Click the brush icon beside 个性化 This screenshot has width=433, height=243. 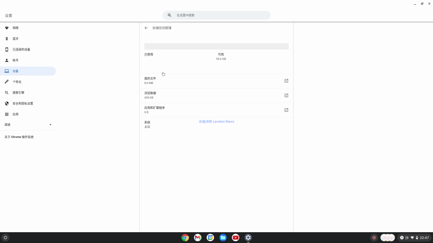coord(7,82)
